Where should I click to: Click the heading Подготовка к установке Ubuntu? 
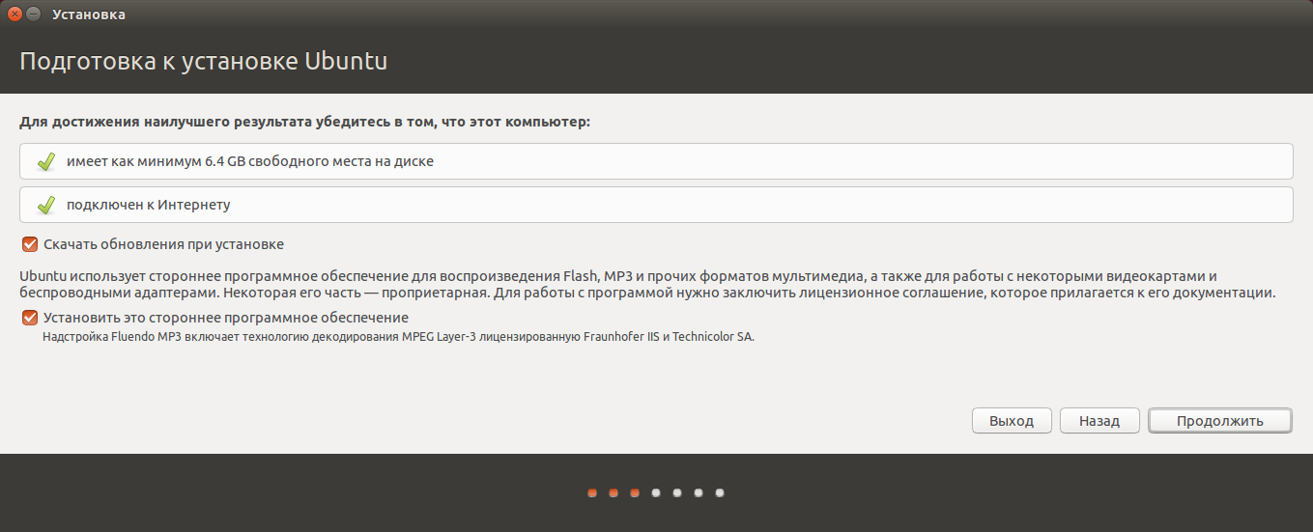(204, 61)
